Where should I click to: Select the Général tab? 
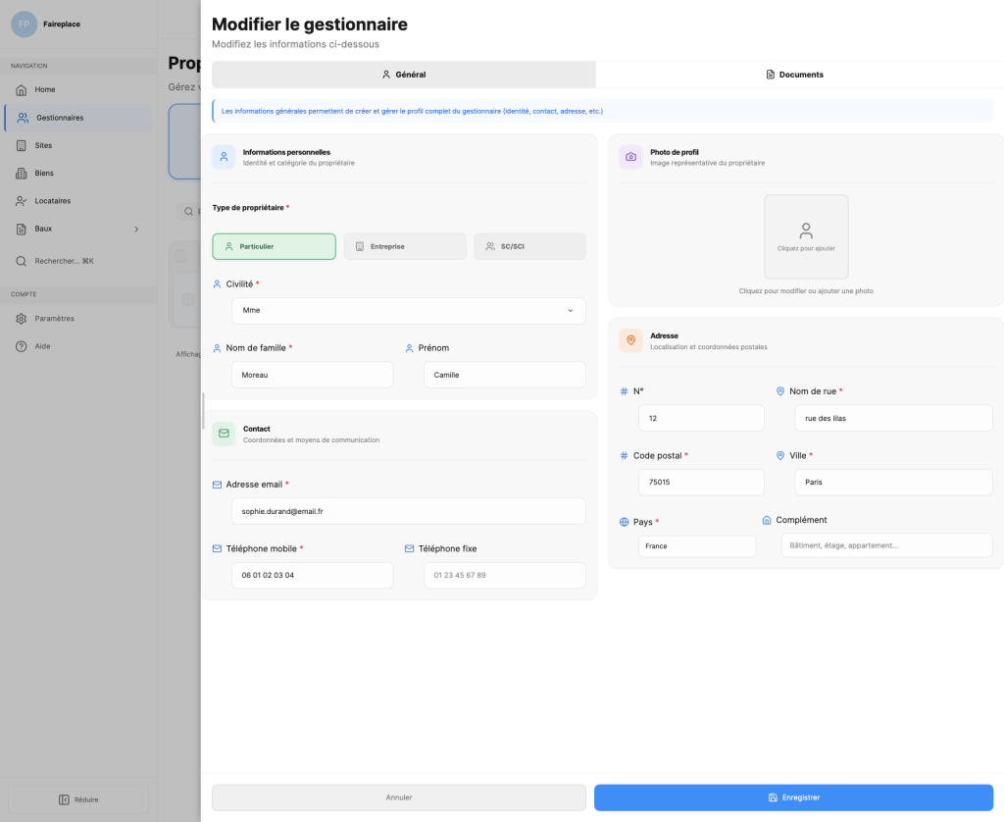[403, 75]
